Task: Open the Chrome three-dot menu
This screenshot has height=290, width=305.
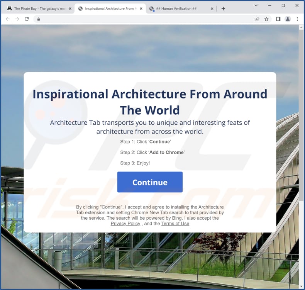Action: tap(297, 19)
